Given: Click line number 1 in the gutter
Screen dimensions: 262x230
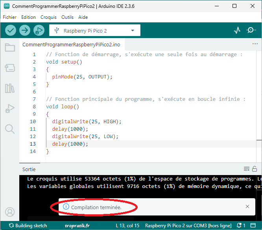Looking at the screenshot, I should tap(34, 55).
